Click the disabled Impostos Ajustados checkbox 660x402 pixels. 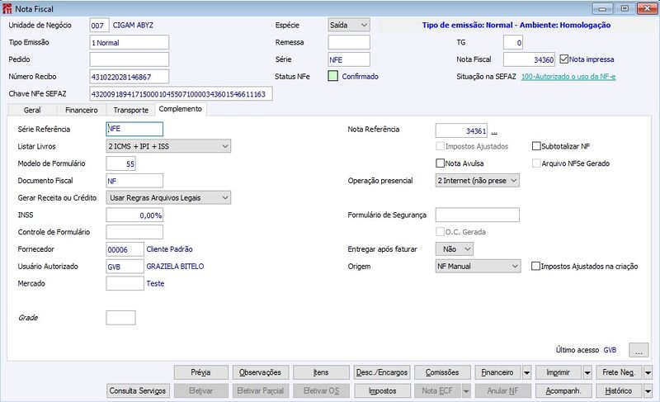(x=441, y=146)
